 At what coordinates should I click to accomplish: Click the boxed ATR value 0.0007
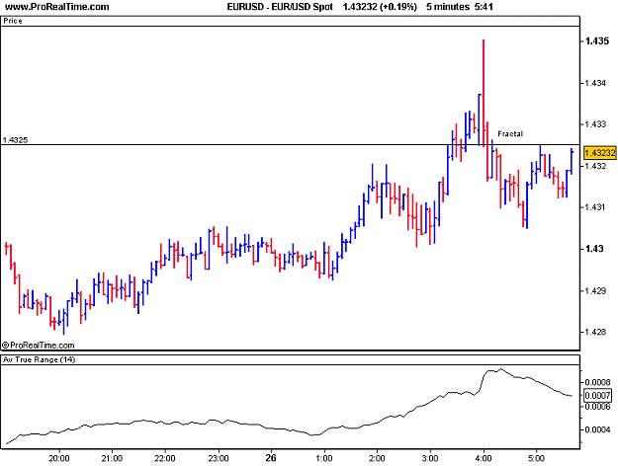[597, 395]
